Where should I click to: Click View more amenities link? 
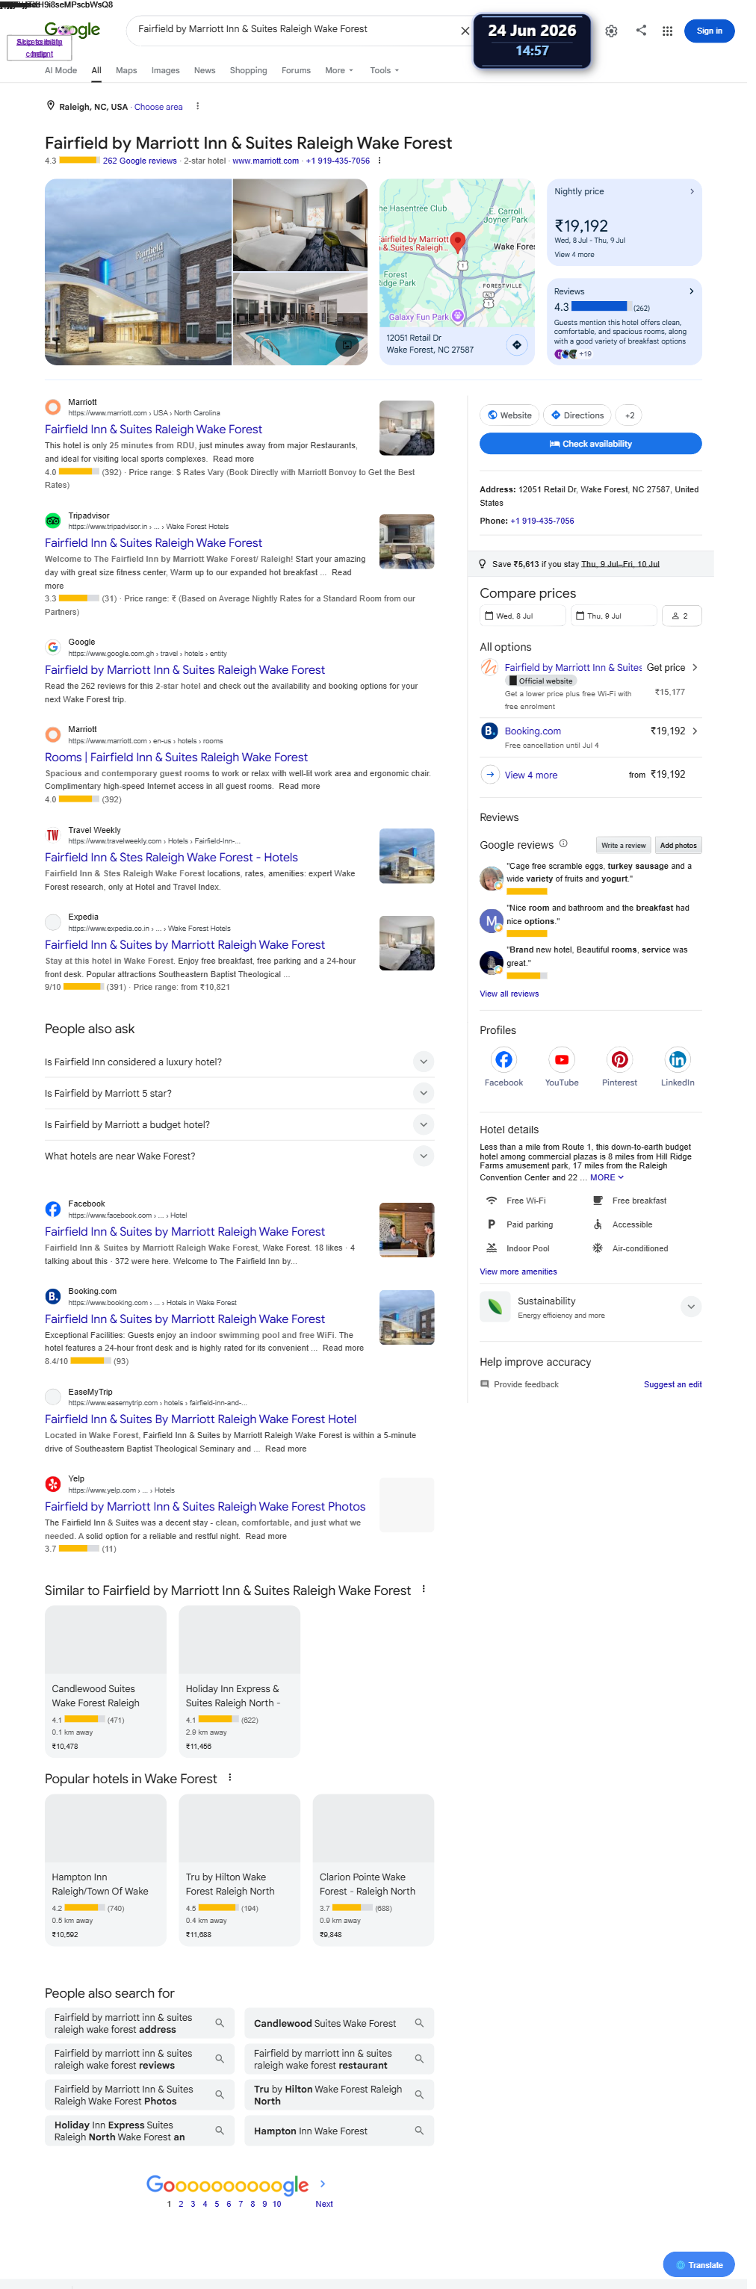(518, 1271)
